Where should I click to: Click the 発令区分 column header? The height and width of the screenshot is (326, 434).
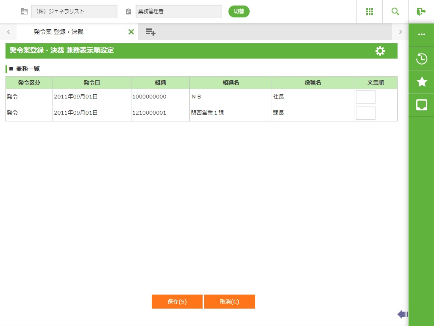pyautogui.click(x=29, y=83)
